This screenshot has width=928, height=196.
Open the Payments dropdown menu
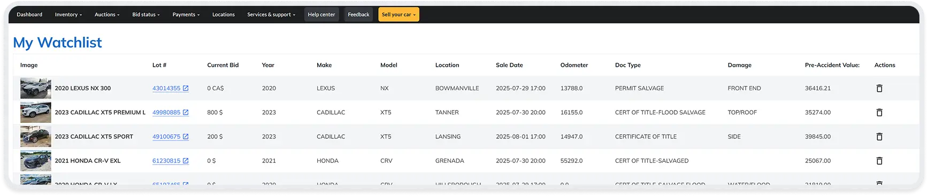pos(186,14)
